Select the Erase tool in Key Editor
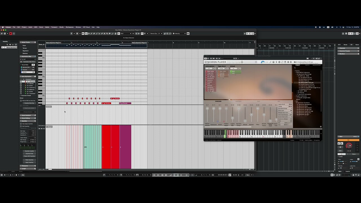This screenshot has height=203, width=361. (94, 34)
